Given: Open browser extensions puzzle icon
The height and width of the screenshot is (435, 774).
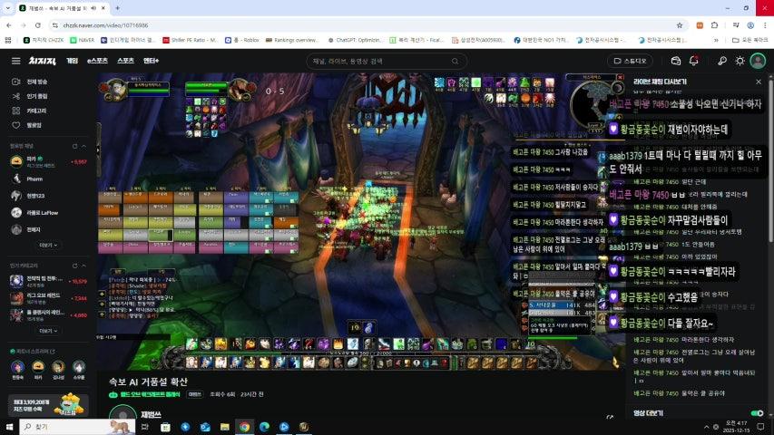Looking at the screenshot, I should (714, 25).
